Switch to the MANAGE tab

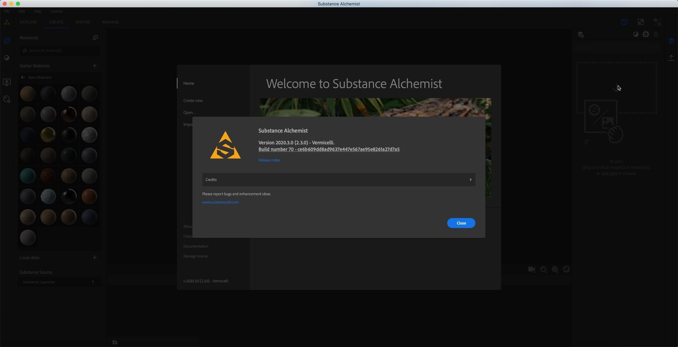coord(111,22)
